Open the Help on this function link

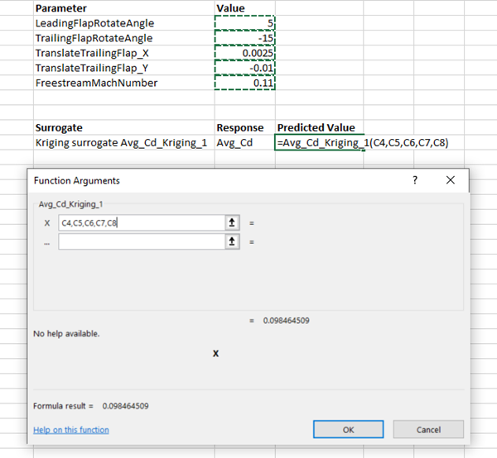[x=71, y=430]
